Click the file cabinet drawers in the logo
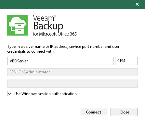145x118 pixels. pos(20,28)
